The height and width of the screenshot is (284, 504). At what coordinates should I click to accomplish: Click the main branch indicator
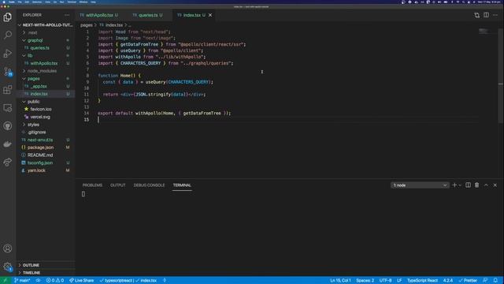(x=21, y=281)
